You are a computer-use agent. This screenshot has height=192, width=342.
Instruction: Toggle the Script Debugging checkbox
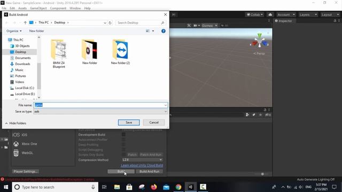pos(123,149)
